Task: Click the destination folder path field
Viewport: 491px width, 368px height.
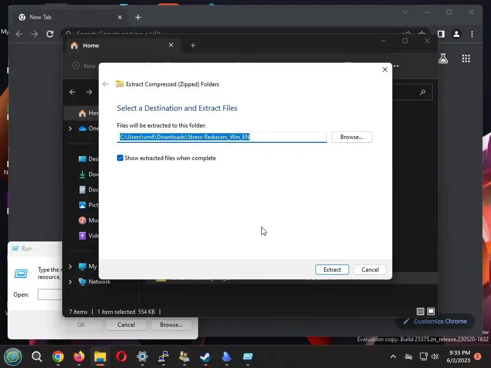Action: [x=222, y=137]
